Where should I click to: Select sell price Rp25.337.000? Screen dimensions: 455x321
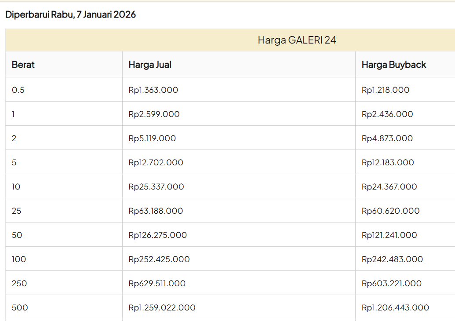(156, 186)
